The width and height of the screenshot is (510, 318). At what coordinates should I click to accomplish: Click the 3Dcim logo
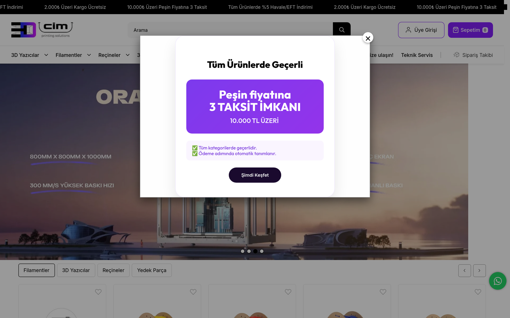pyautogui.click(x=42, y=30)
